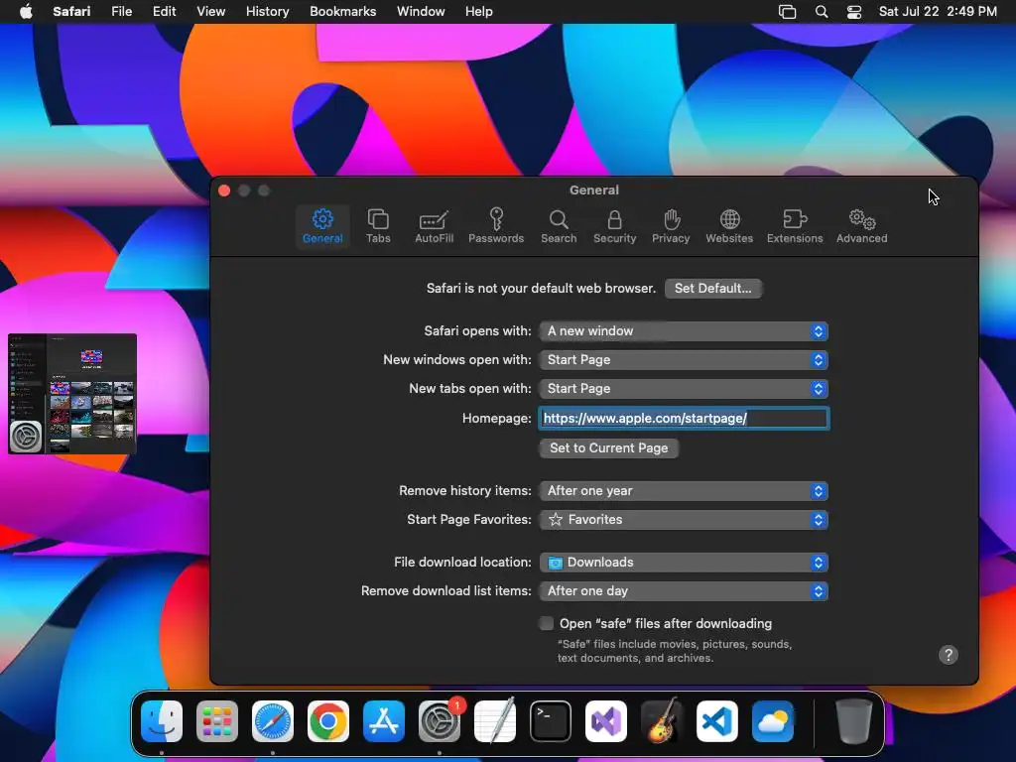The width and height of the screenshot is (1016, 762).
Task: Launch Terminal from the Dock
Action: pos(550,721)
